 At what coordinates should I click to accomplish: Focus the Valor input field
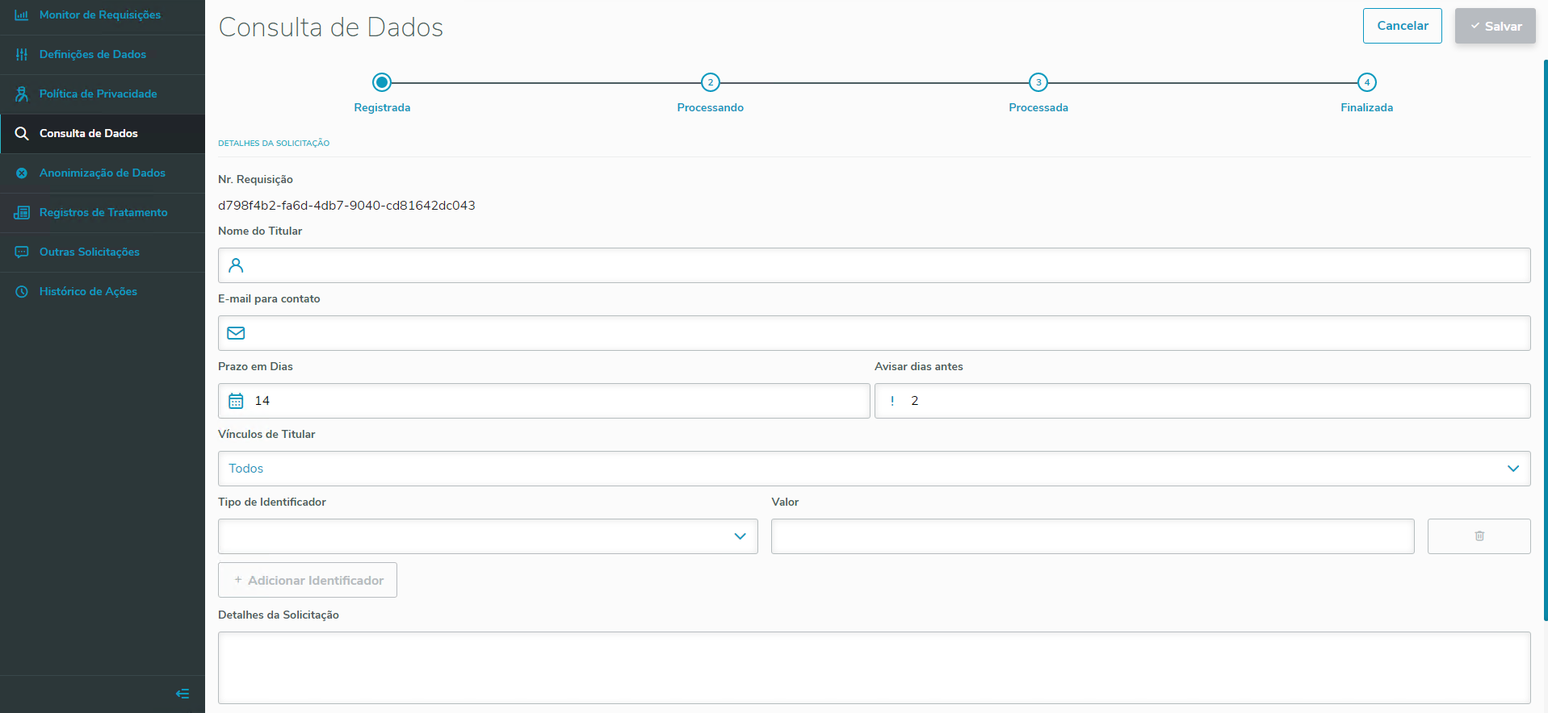pyautogui.click(x=1093, y=536)
